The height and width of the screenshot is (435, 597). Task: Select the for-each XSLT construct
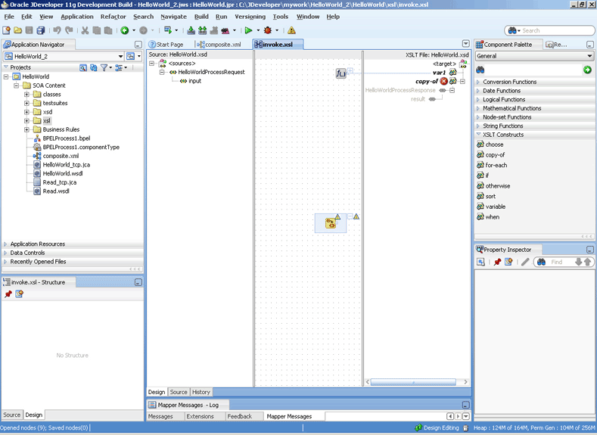(x=496, y=165)
